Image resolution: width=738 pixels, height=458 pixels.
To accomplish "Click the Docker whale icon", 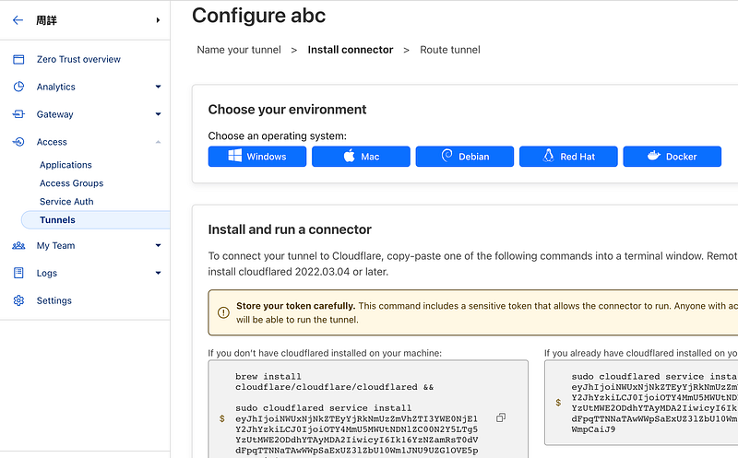I will tap(654, 156).
